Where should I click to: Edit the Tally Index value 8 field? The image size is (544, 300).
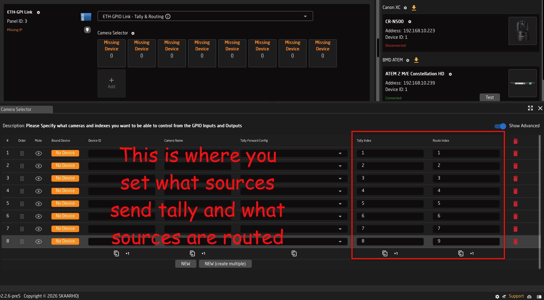tap(390, 241)
